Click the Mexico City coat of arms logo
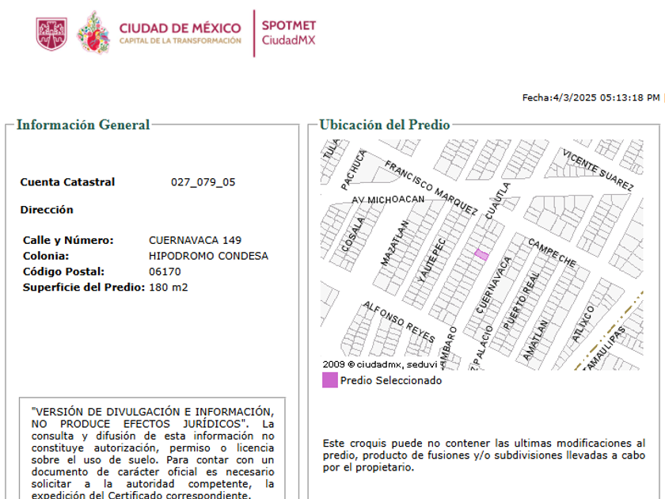Screen dimensions: 665x499 pyautogui.click(x=51, y=34)
